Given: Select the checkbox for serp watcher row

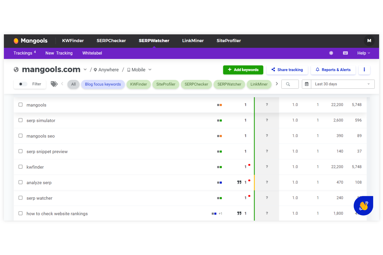Looking at the screenshot, I should click(x=20, y=198).
